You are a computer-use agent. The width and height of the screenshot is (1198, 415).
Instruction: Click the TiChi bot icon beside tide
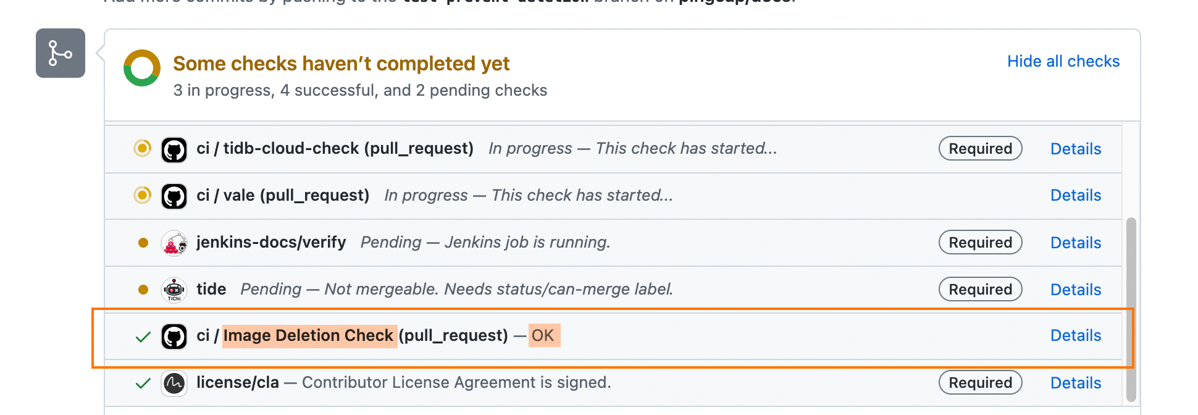click(x=174, y=289)
